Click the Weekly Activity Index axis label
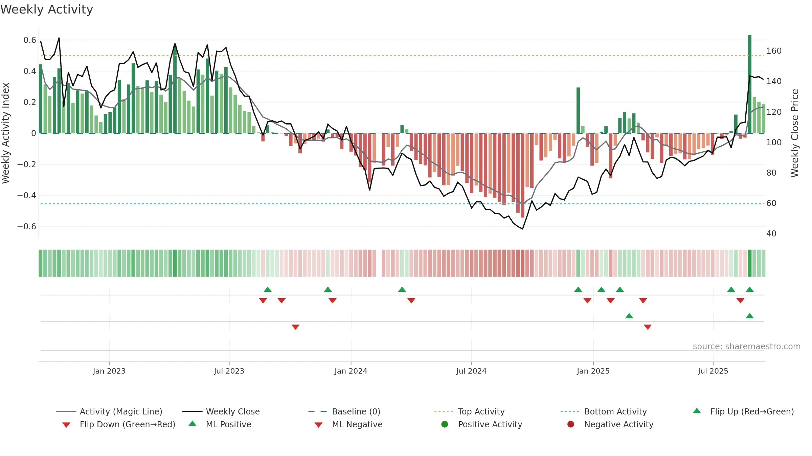 click(x=5, y=133)
